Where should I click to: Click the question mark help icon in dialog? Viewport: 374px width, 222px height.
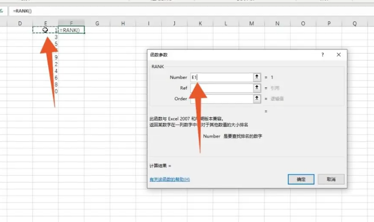323,55
